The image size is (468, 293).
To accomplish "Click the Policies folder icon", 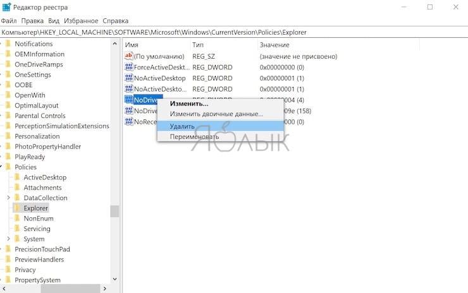I will pos(8,167).
